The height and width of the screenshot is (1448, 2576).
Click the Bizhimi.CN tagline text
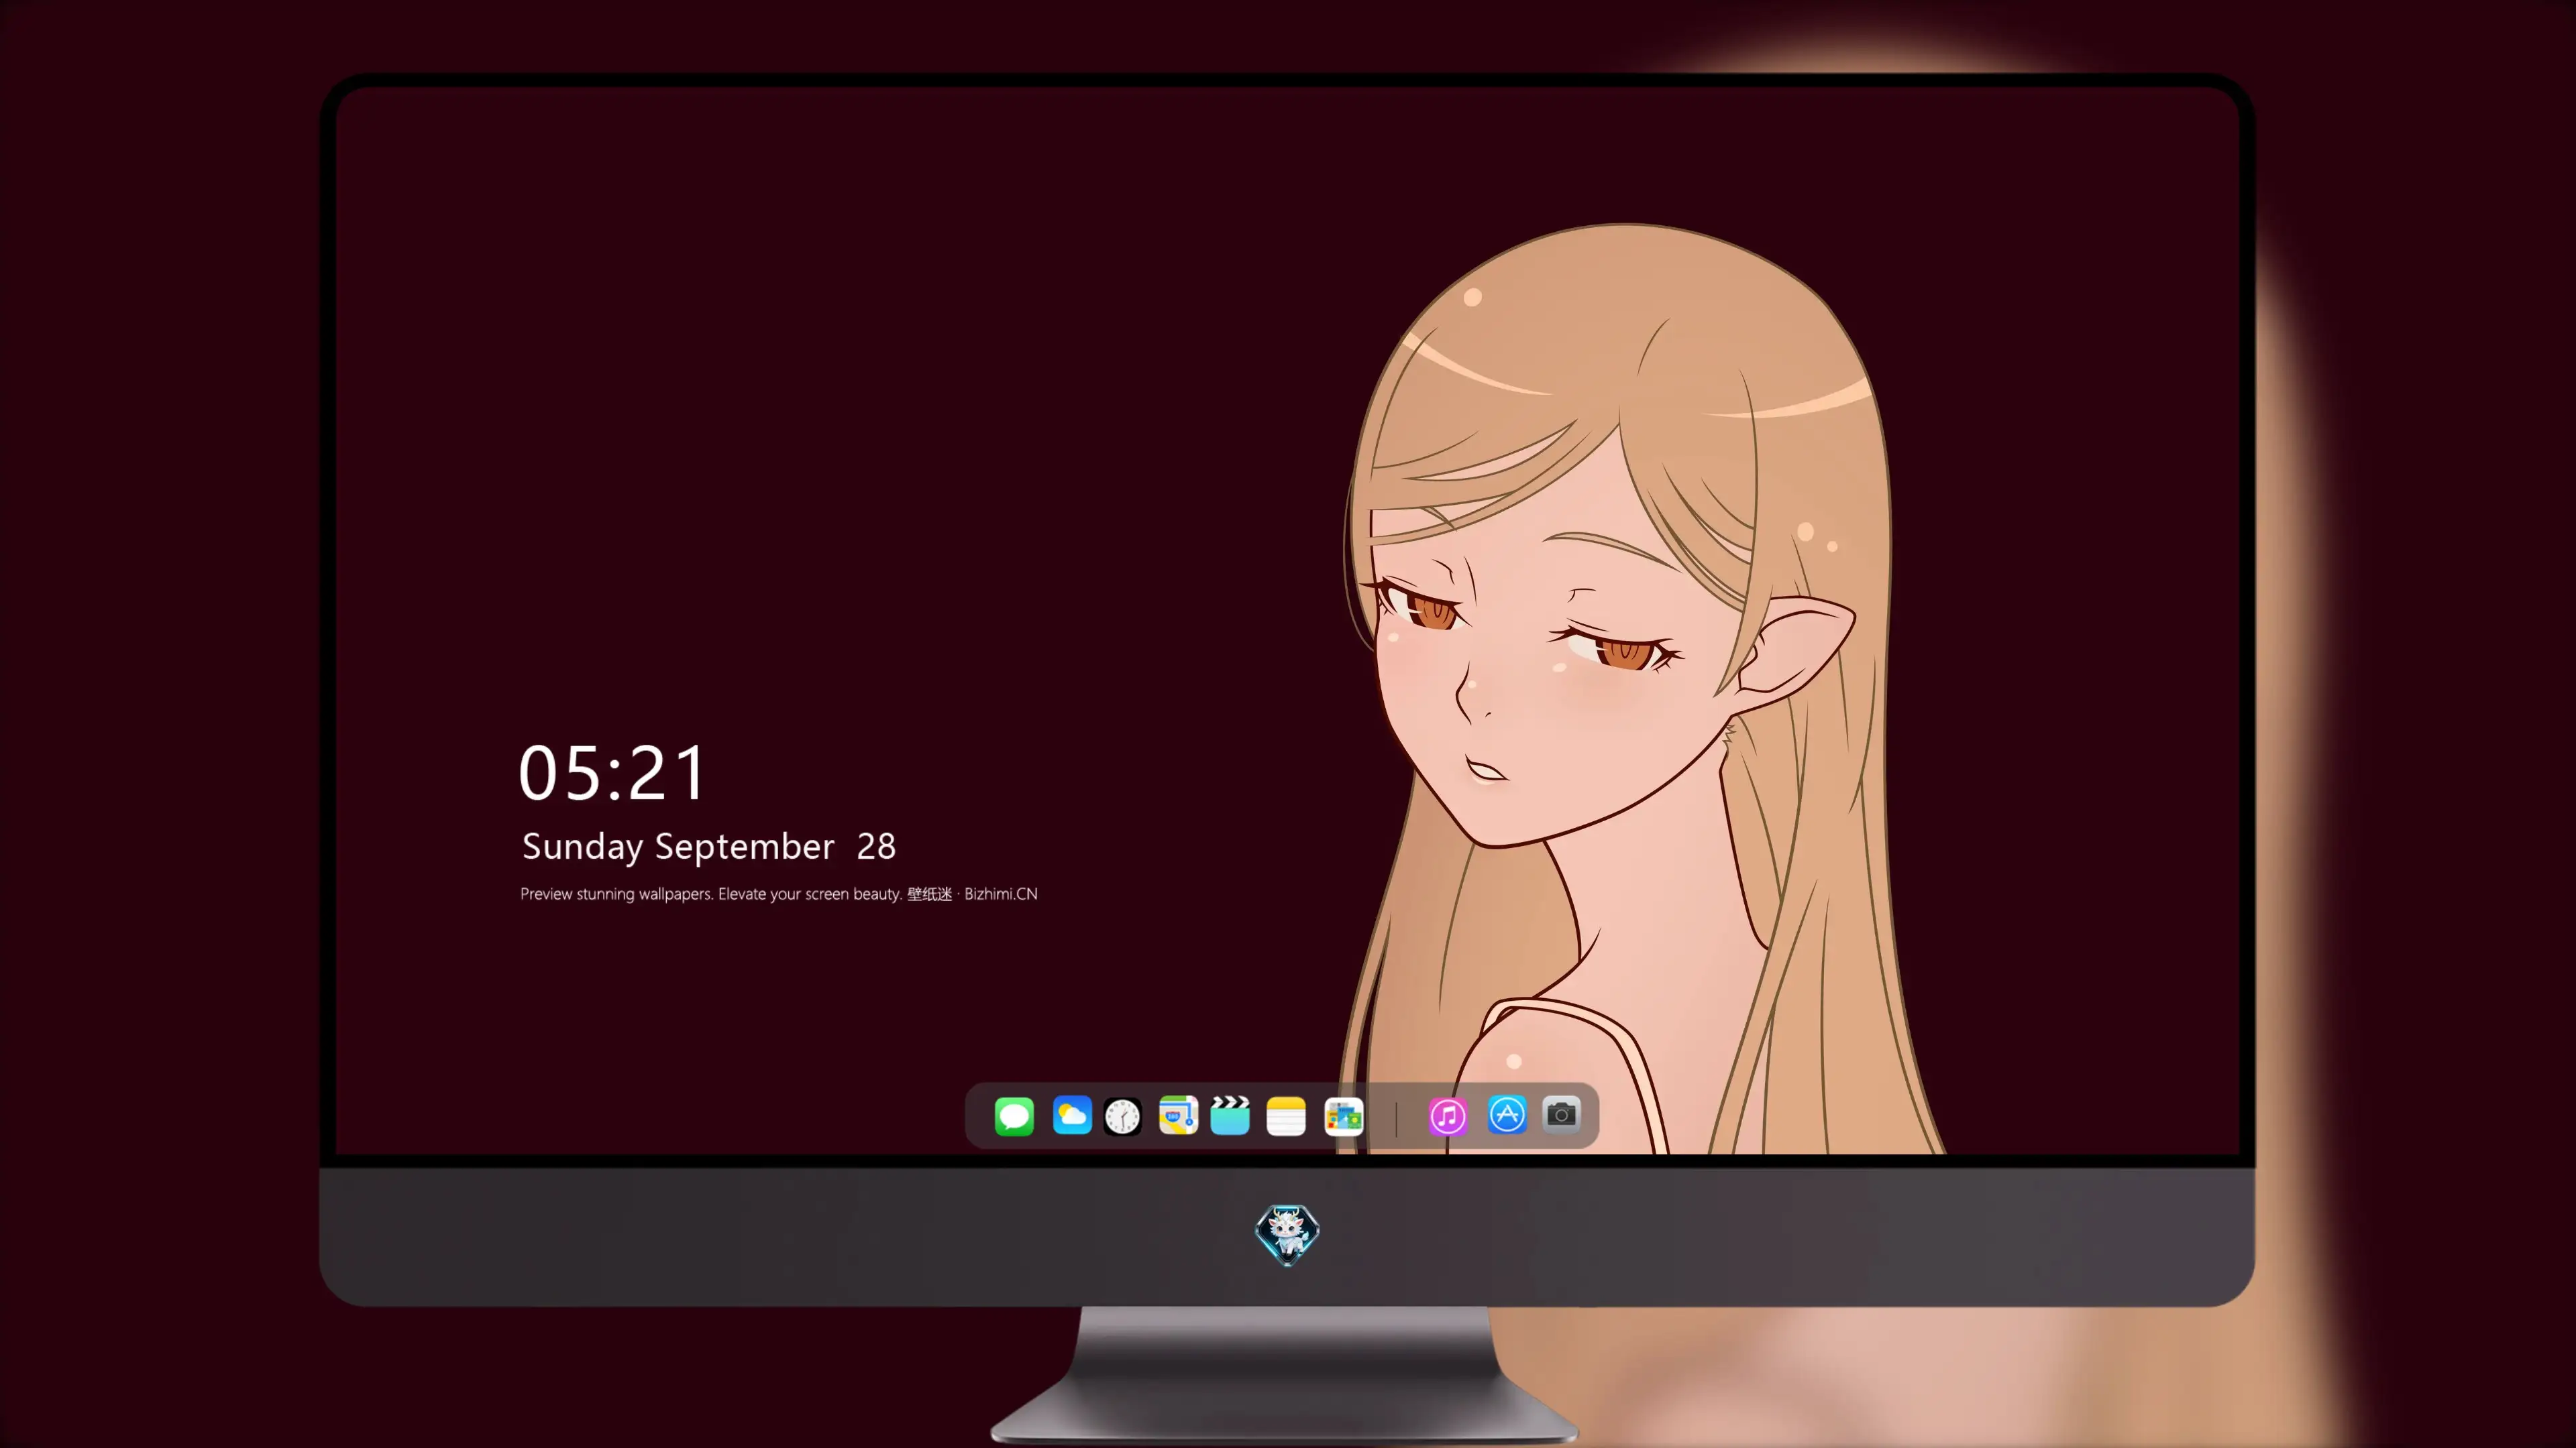778,894
